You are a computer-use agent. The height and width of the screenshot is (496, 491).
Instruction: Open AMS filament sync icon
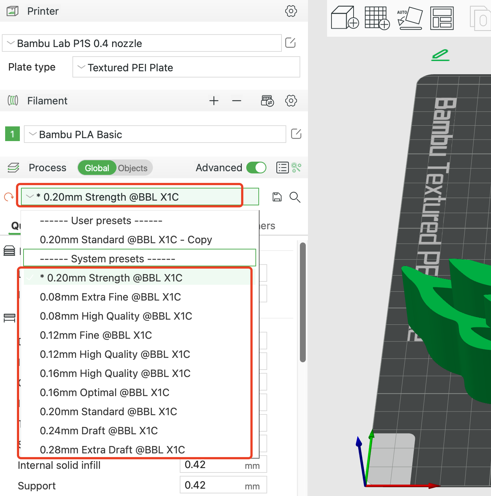(267, 101)
